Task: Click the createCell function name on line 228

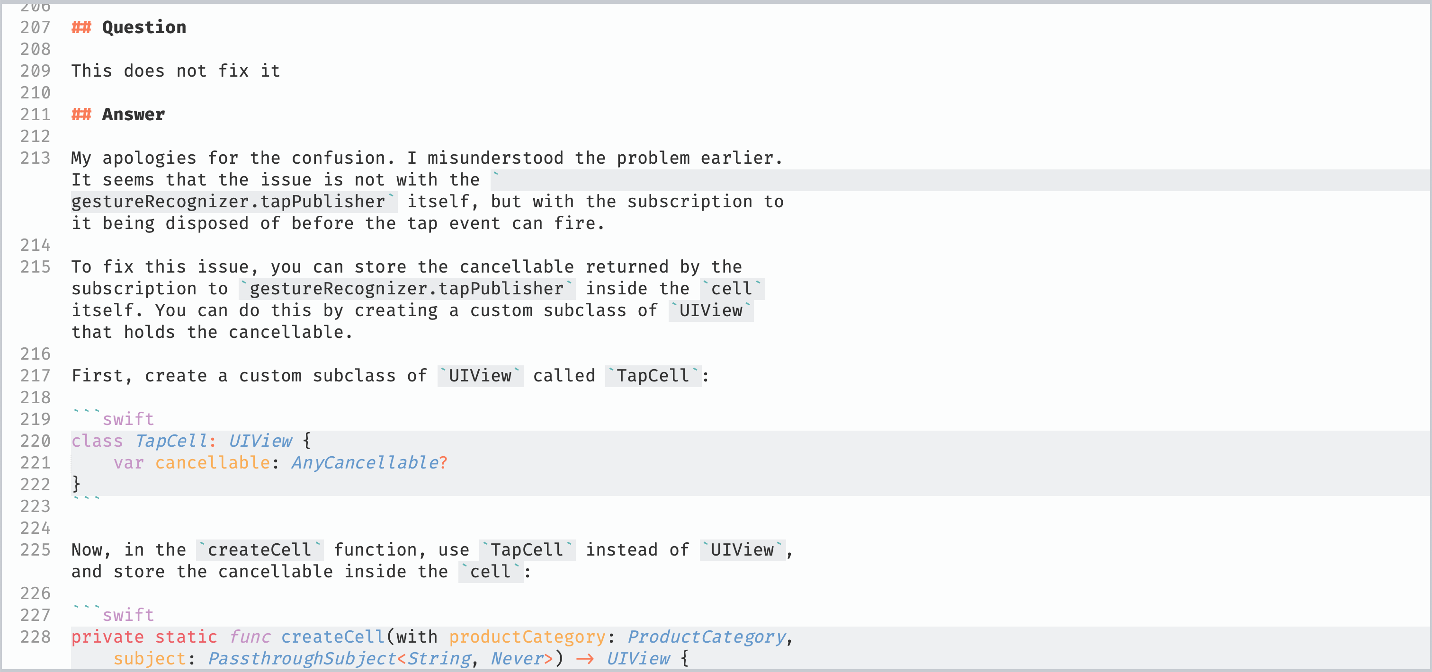Action: click(x=333, y=637)
